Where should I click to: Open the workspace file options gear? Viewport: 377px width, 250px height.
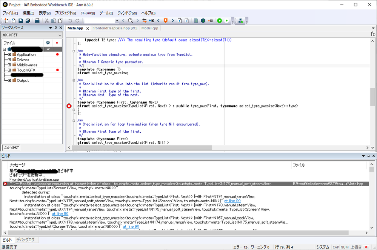pyautogui.click(x=48, y=43)
